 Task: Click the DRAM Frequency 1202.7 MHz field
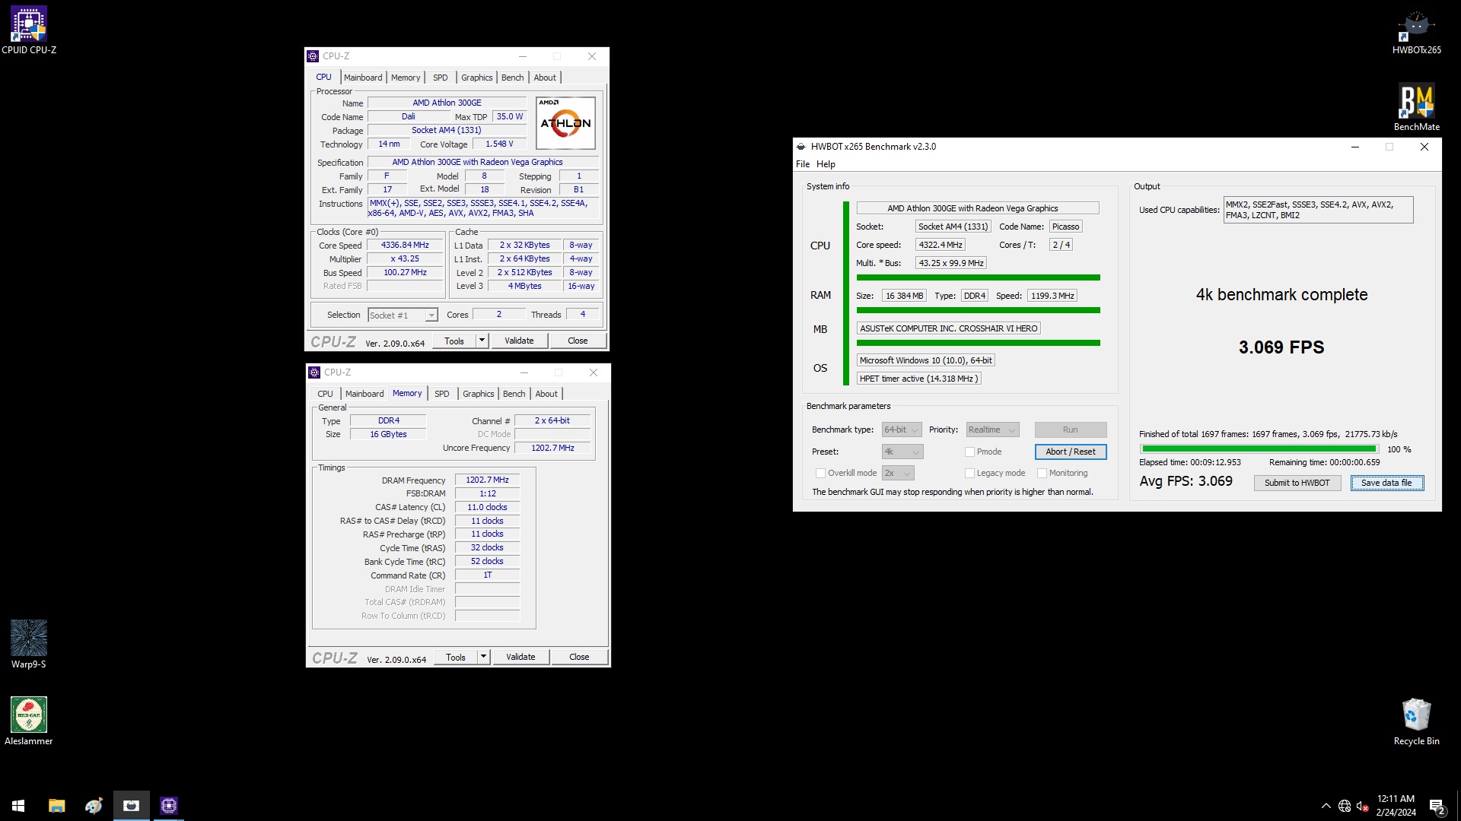tap(487, 480)
